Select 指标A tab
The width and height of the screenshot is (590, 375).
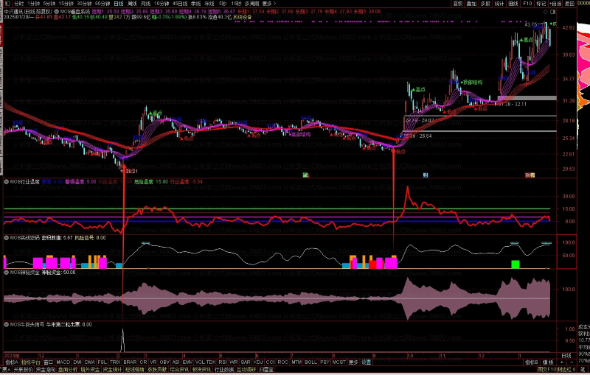pyautogui.click(x=12, y=362)
